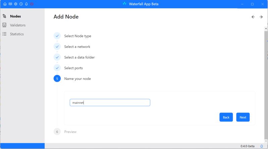The width and height of the screenshot is (268, 149).
Task: Click checkmark for Select a network step
Action: click(x=57, y=46)
